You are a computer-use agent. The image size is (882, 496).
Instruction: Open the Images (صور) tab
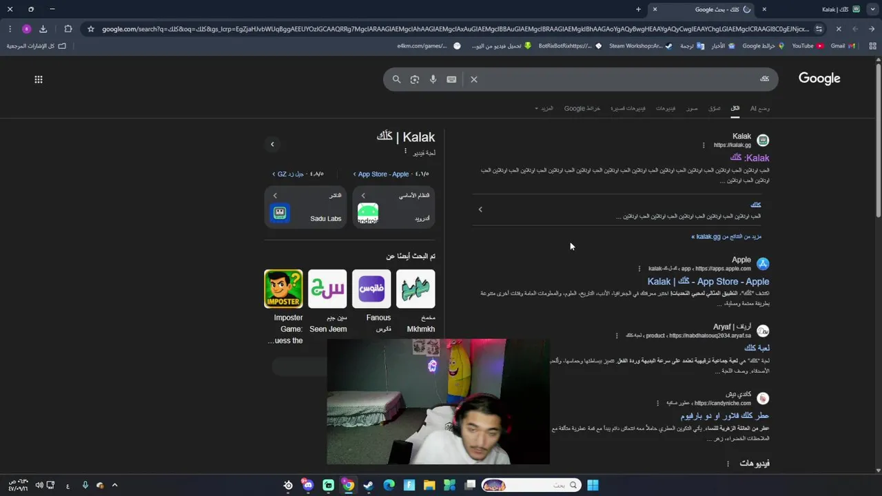point(692,108)
